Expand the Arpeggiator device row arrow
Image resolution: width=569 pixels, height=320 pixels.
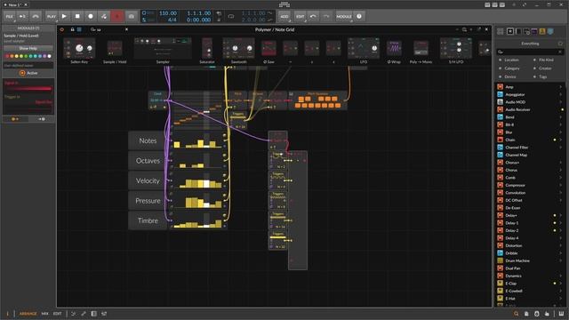[x=560, y=94]
